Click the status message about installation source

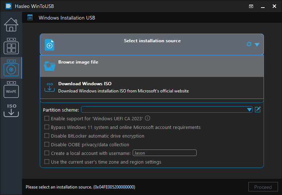click(80, 187)
